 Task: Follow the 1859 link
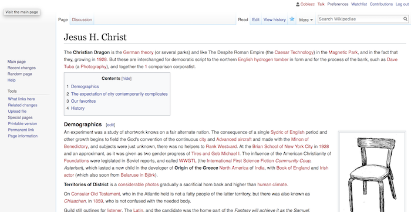click(x=98, y=201)
